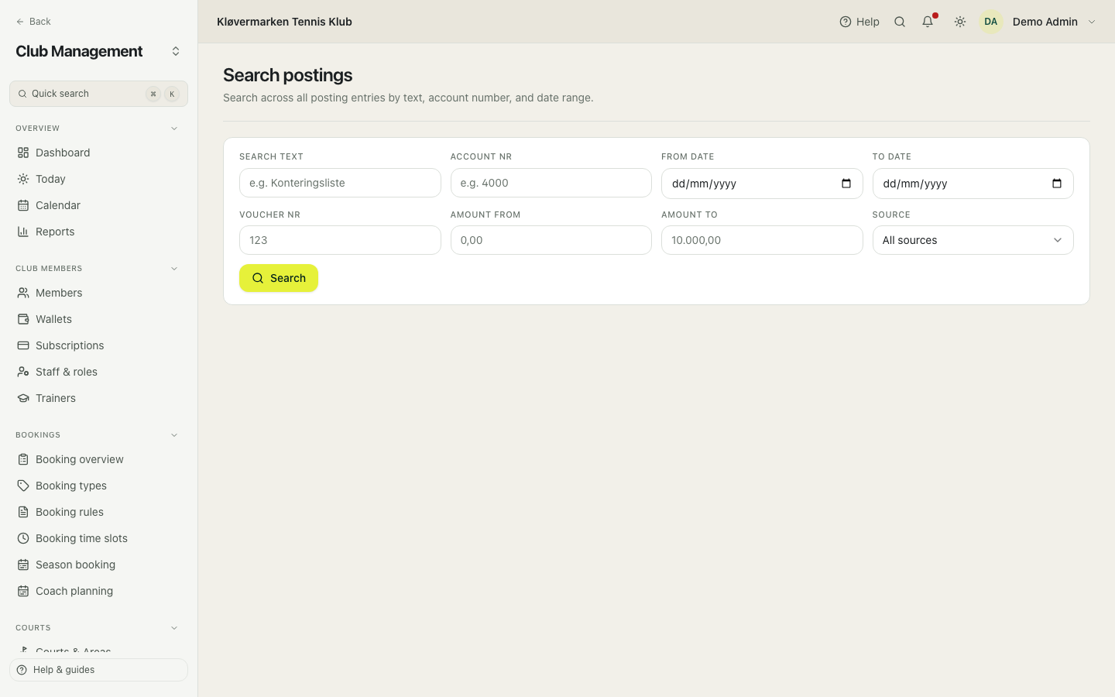Click the Booking overview clipboard icon
This screenshot has height=697, width=1115.
click(23, 459)
